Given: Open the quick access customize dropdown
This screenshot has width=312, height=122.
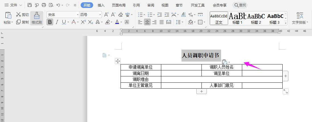Looking at the screenshot, I should (x=75, y=5).
